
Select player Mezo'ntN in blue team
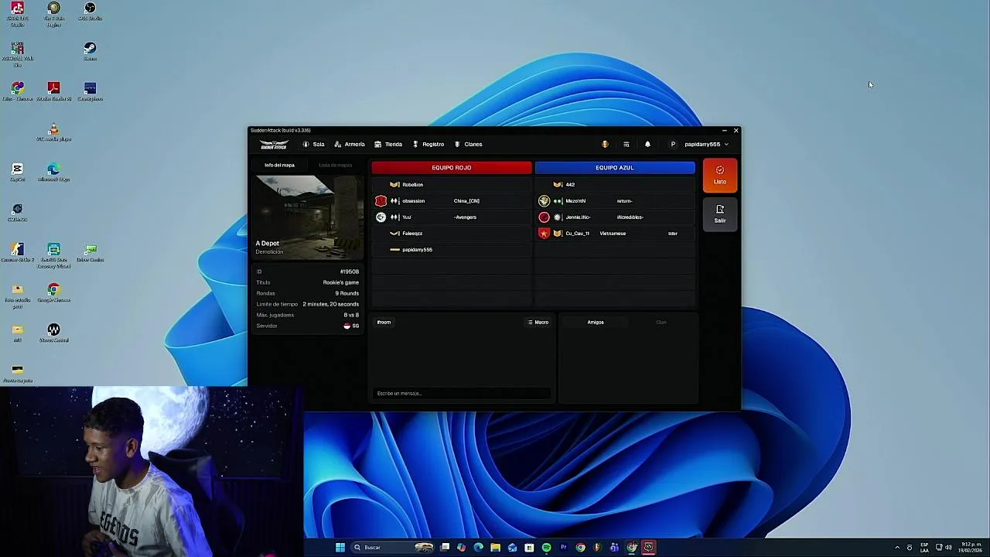[615, 201]
